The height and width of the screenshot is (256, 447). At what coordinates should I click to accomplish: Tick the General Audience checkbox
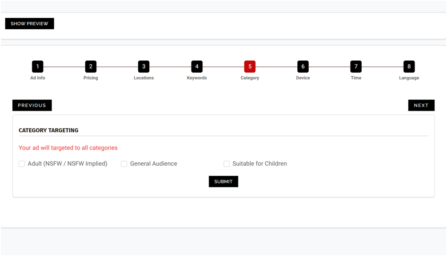124,164
